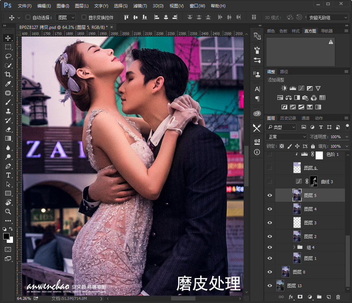Select the Pen tool

(8, 166)
